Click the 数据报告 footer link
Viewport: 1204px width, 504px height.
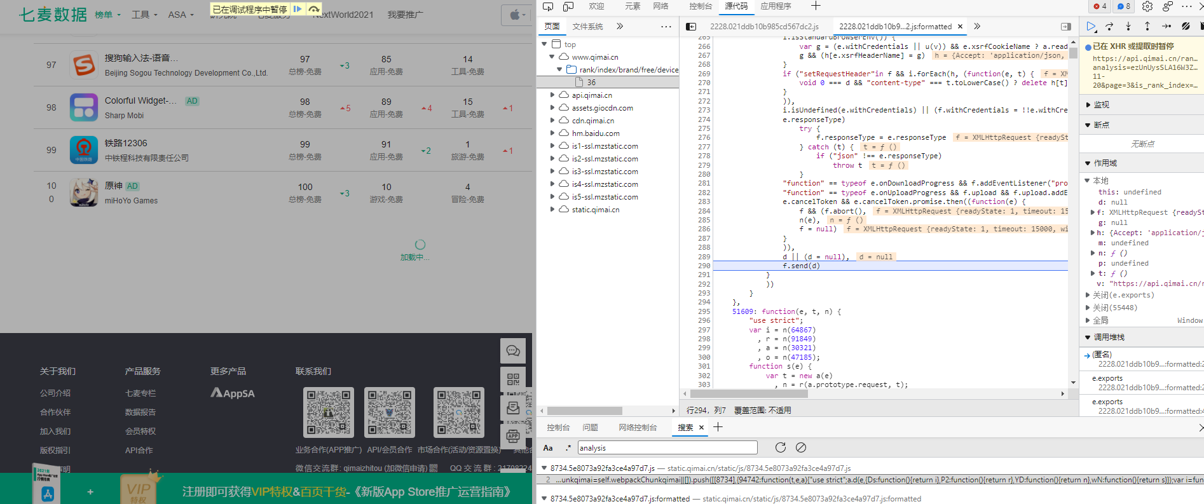coord(140,412)
